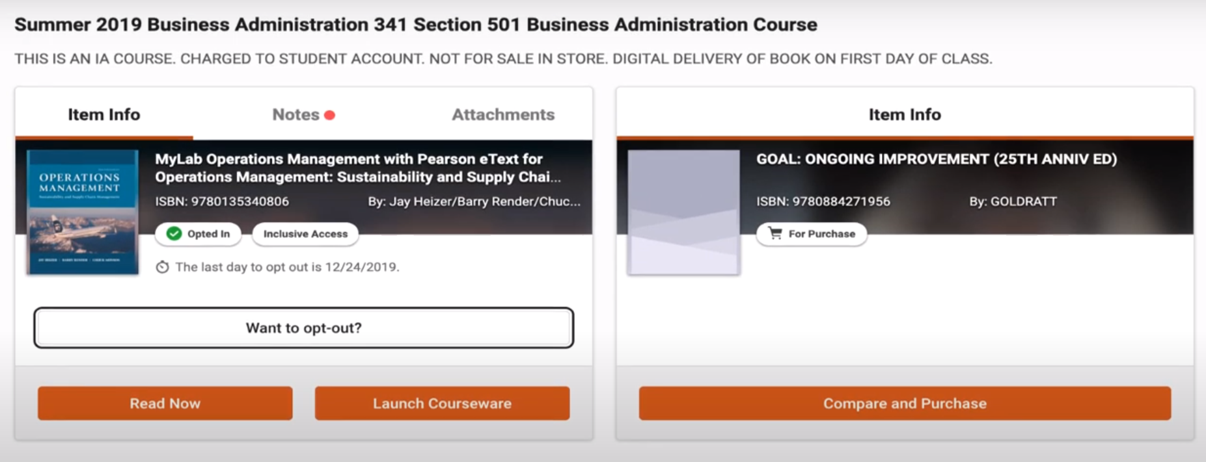Click the red notification dot beside Notes
1206x462 pixels.
(330, 113)
